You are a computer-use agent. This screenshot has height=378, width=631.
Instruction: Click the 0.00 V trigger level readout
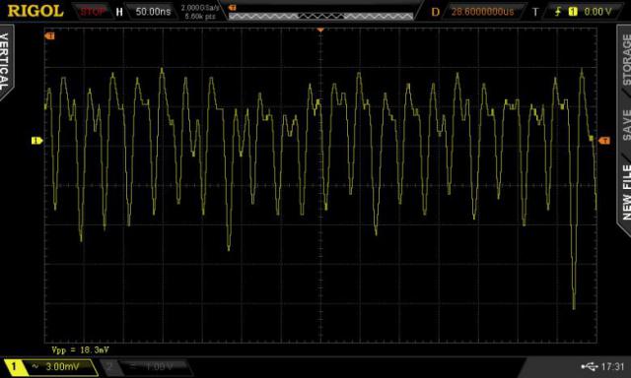point(597,12)
